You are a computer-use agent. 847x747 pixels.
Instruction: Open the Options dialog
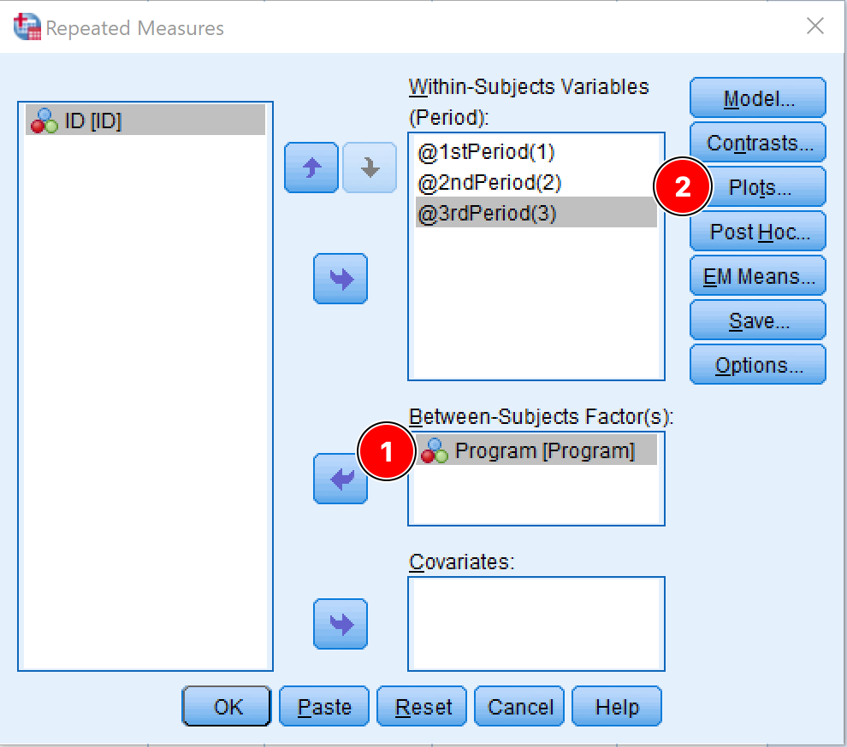tap(757, 364)
